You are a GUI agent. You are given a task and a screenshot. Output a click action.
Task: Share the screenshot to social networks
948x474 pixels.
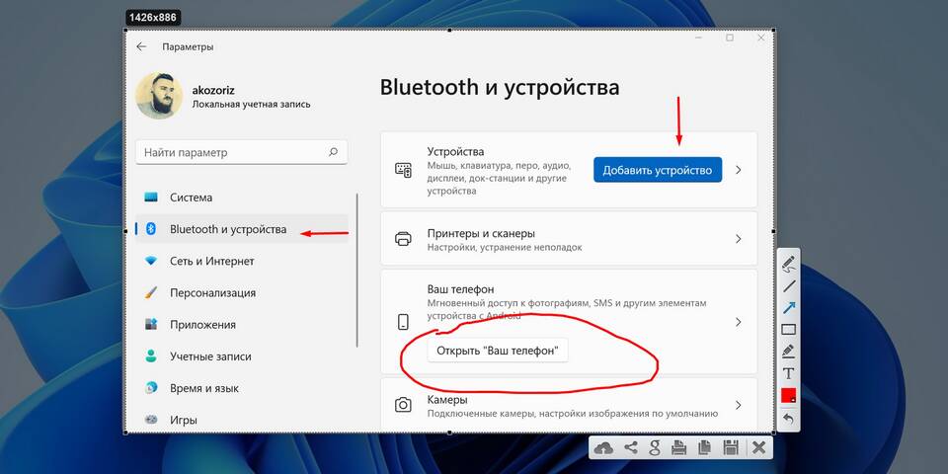point(630,448)
